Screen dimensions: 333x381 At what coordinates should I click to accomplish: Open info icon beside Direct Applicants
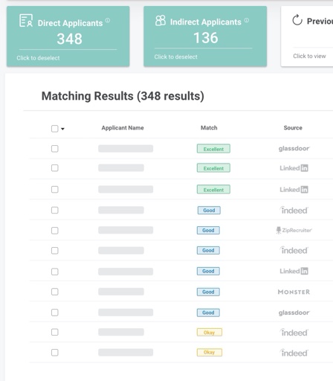point(108,20)
